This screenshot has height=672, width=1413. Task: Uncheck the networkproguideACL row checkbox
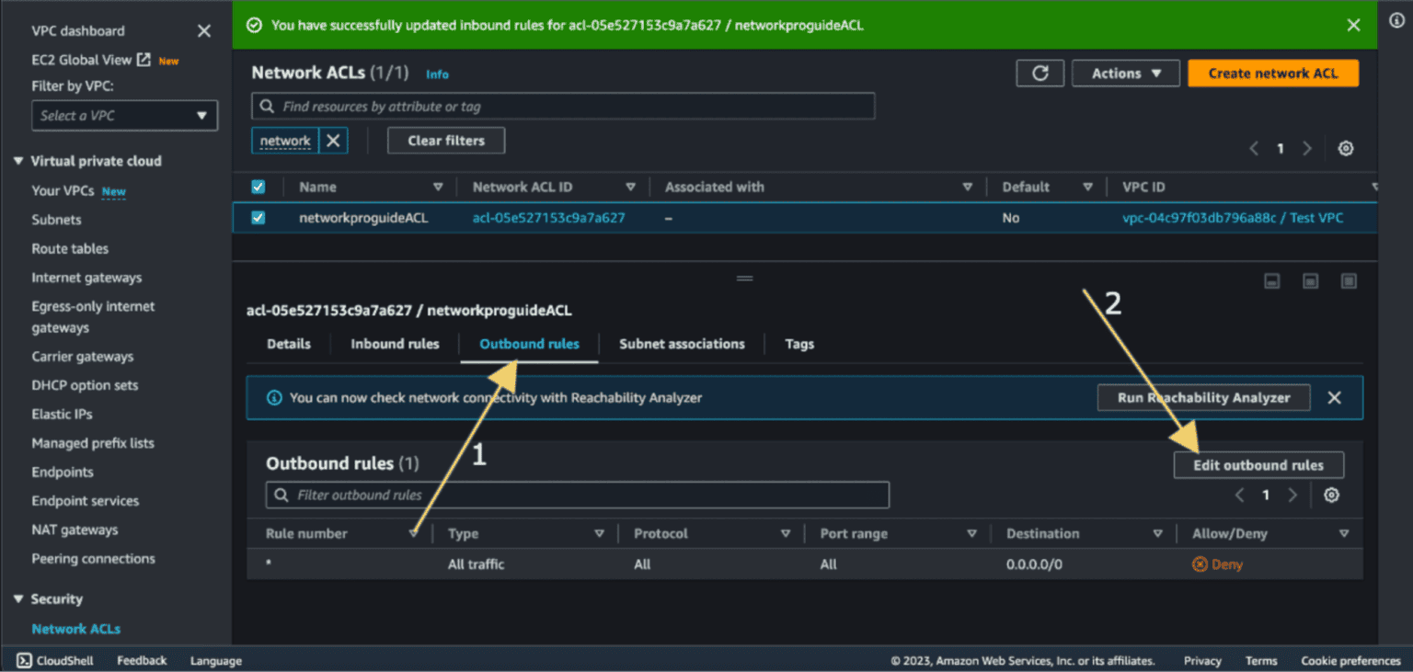pos(258,218)
